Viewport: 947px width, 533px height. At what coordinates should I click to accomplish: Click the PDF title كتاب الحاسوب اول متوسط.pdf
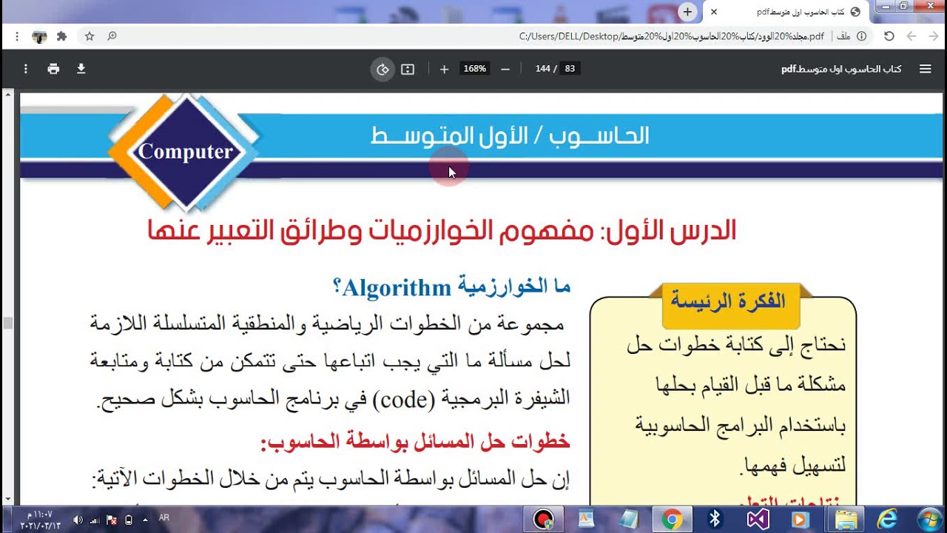(841, 69)
